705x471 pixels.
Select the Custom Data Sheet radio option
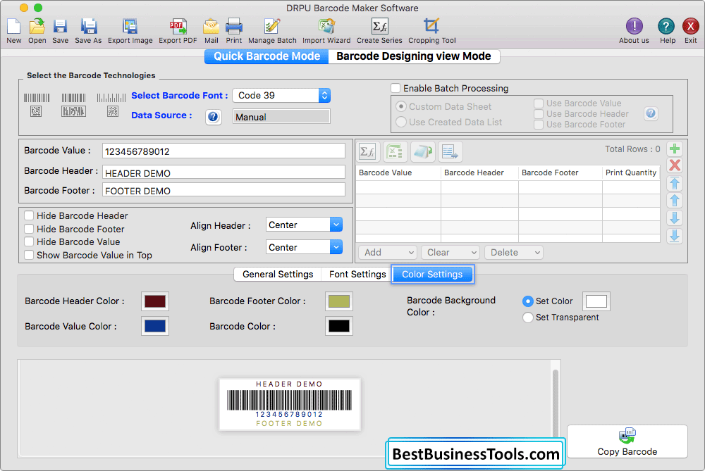[x=400, y=106]
